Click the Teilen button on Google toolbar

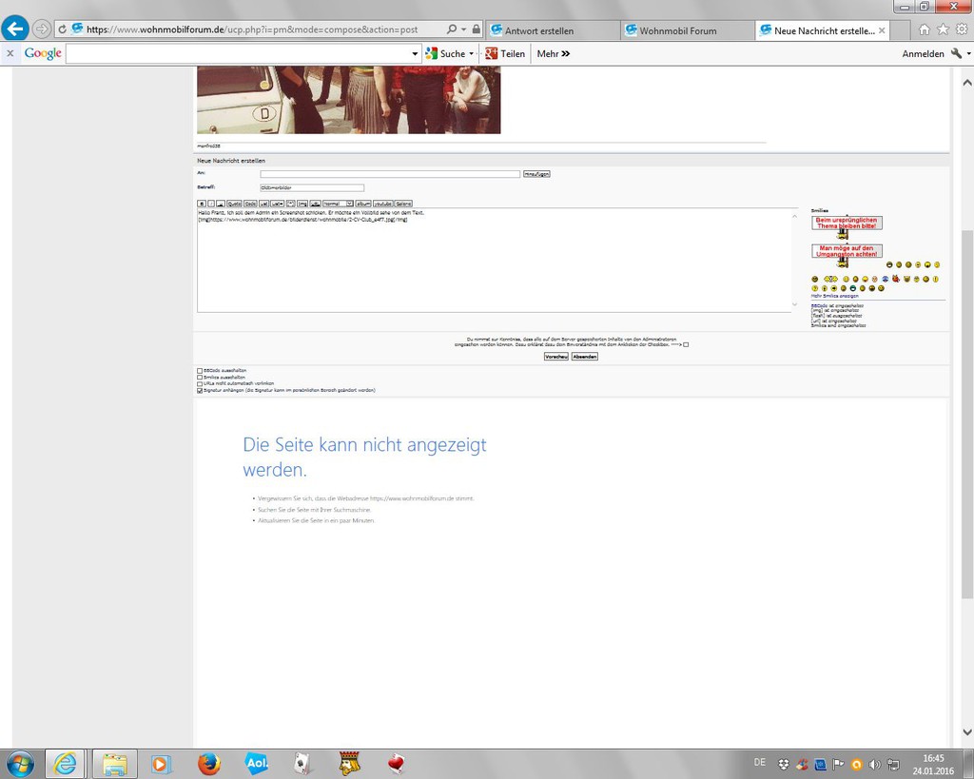point(506,54)
